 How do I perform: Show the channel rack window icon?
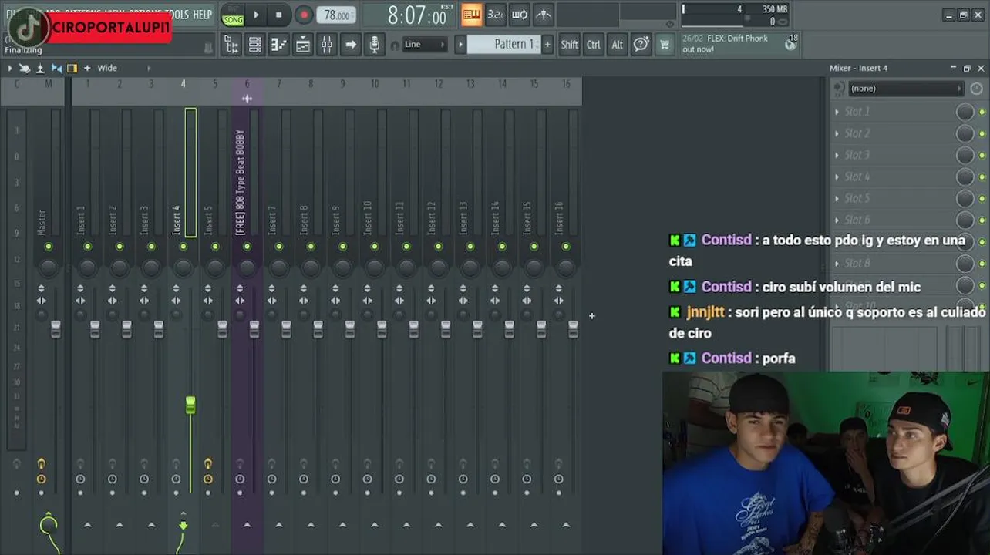255,45
